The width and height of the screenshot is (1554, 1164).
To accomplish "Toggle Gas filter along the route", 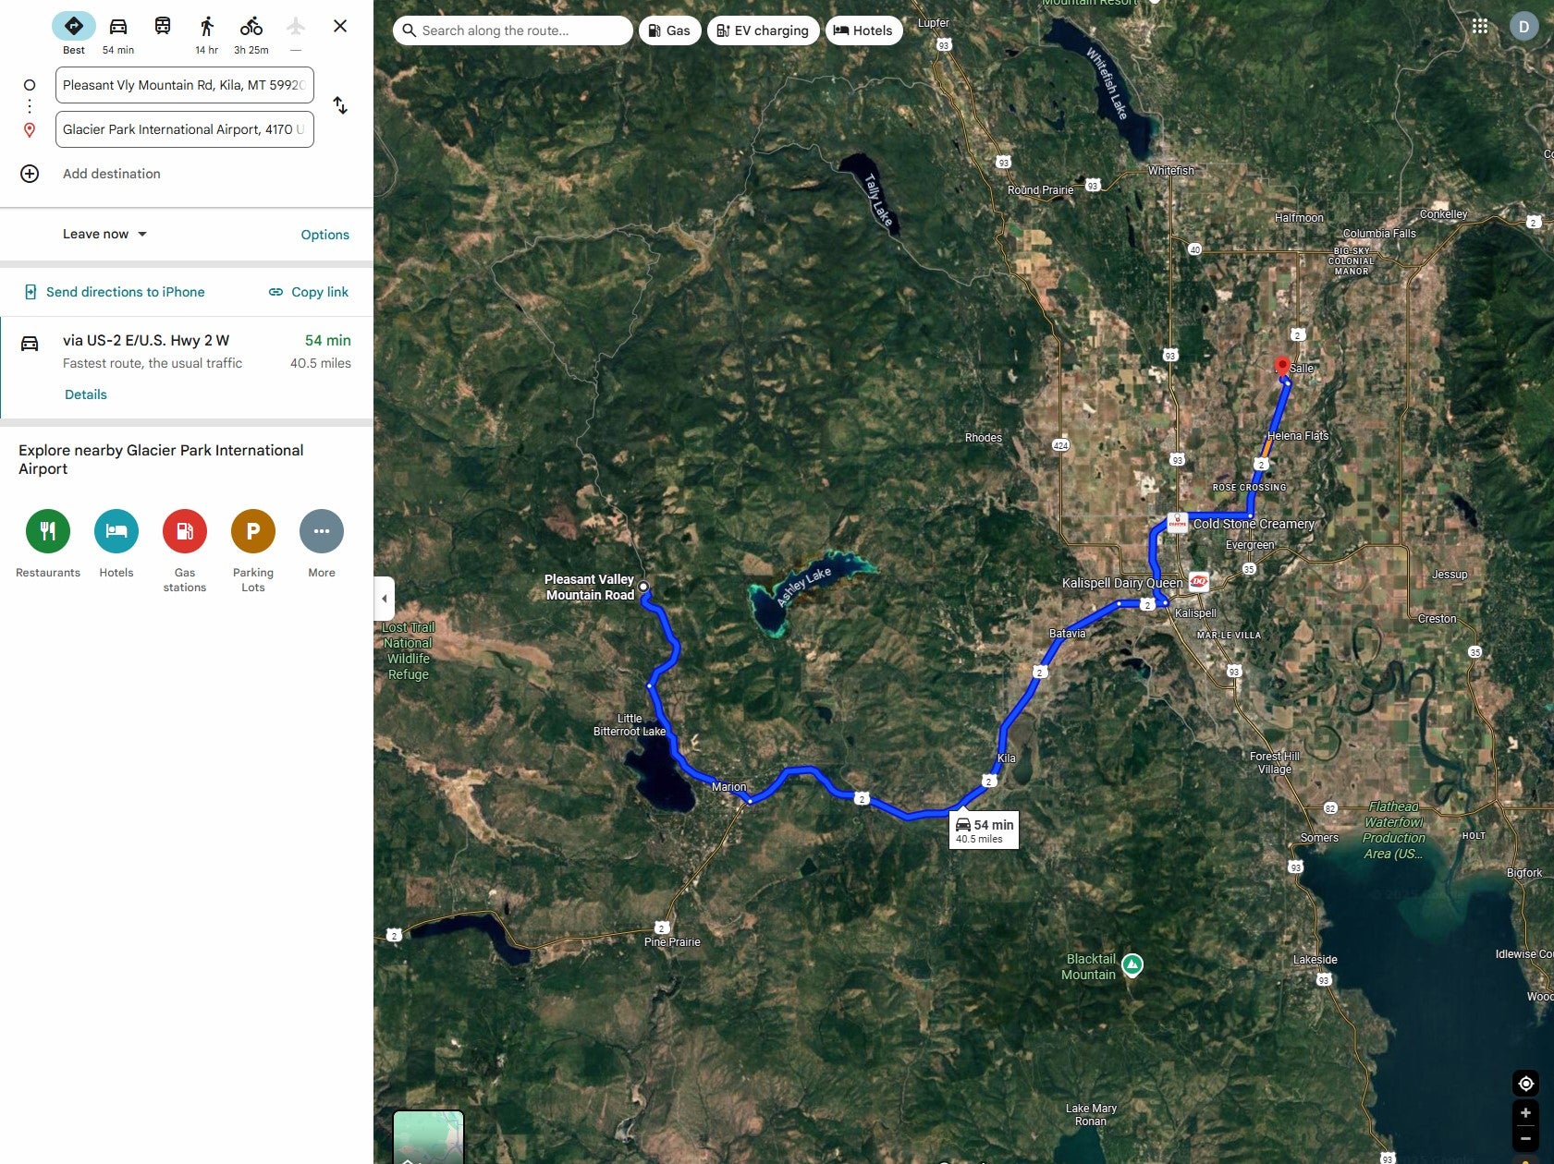I will click(x=669, y=30).
